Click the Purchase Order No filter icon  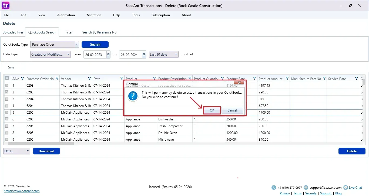(57, 79)
